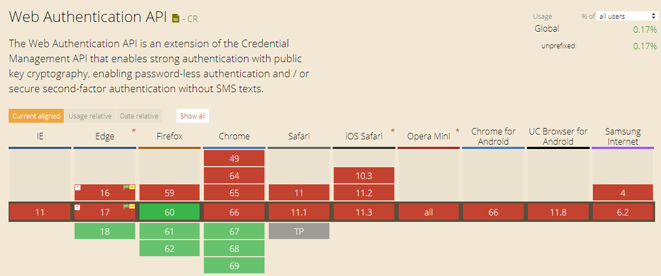Click the green flag icon on Edge 17

[x=126, y=206]
